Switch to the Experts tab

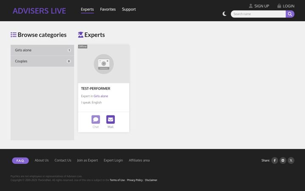[x=87, y=9]
